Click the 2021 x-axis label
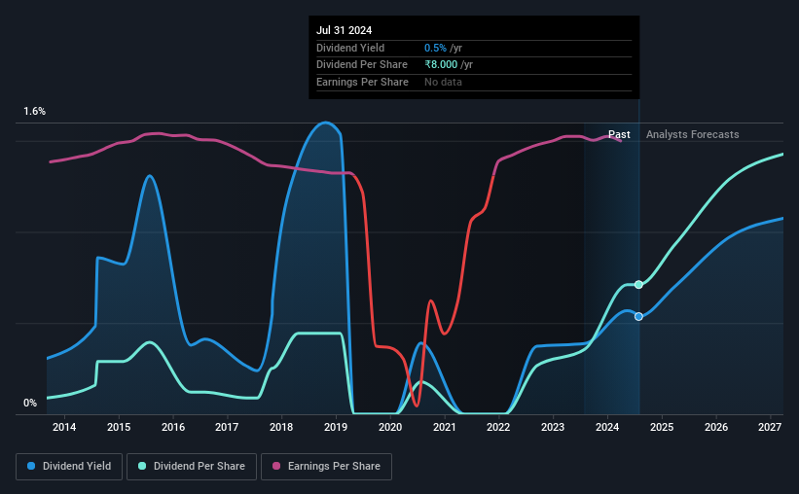 coord(445,427)
